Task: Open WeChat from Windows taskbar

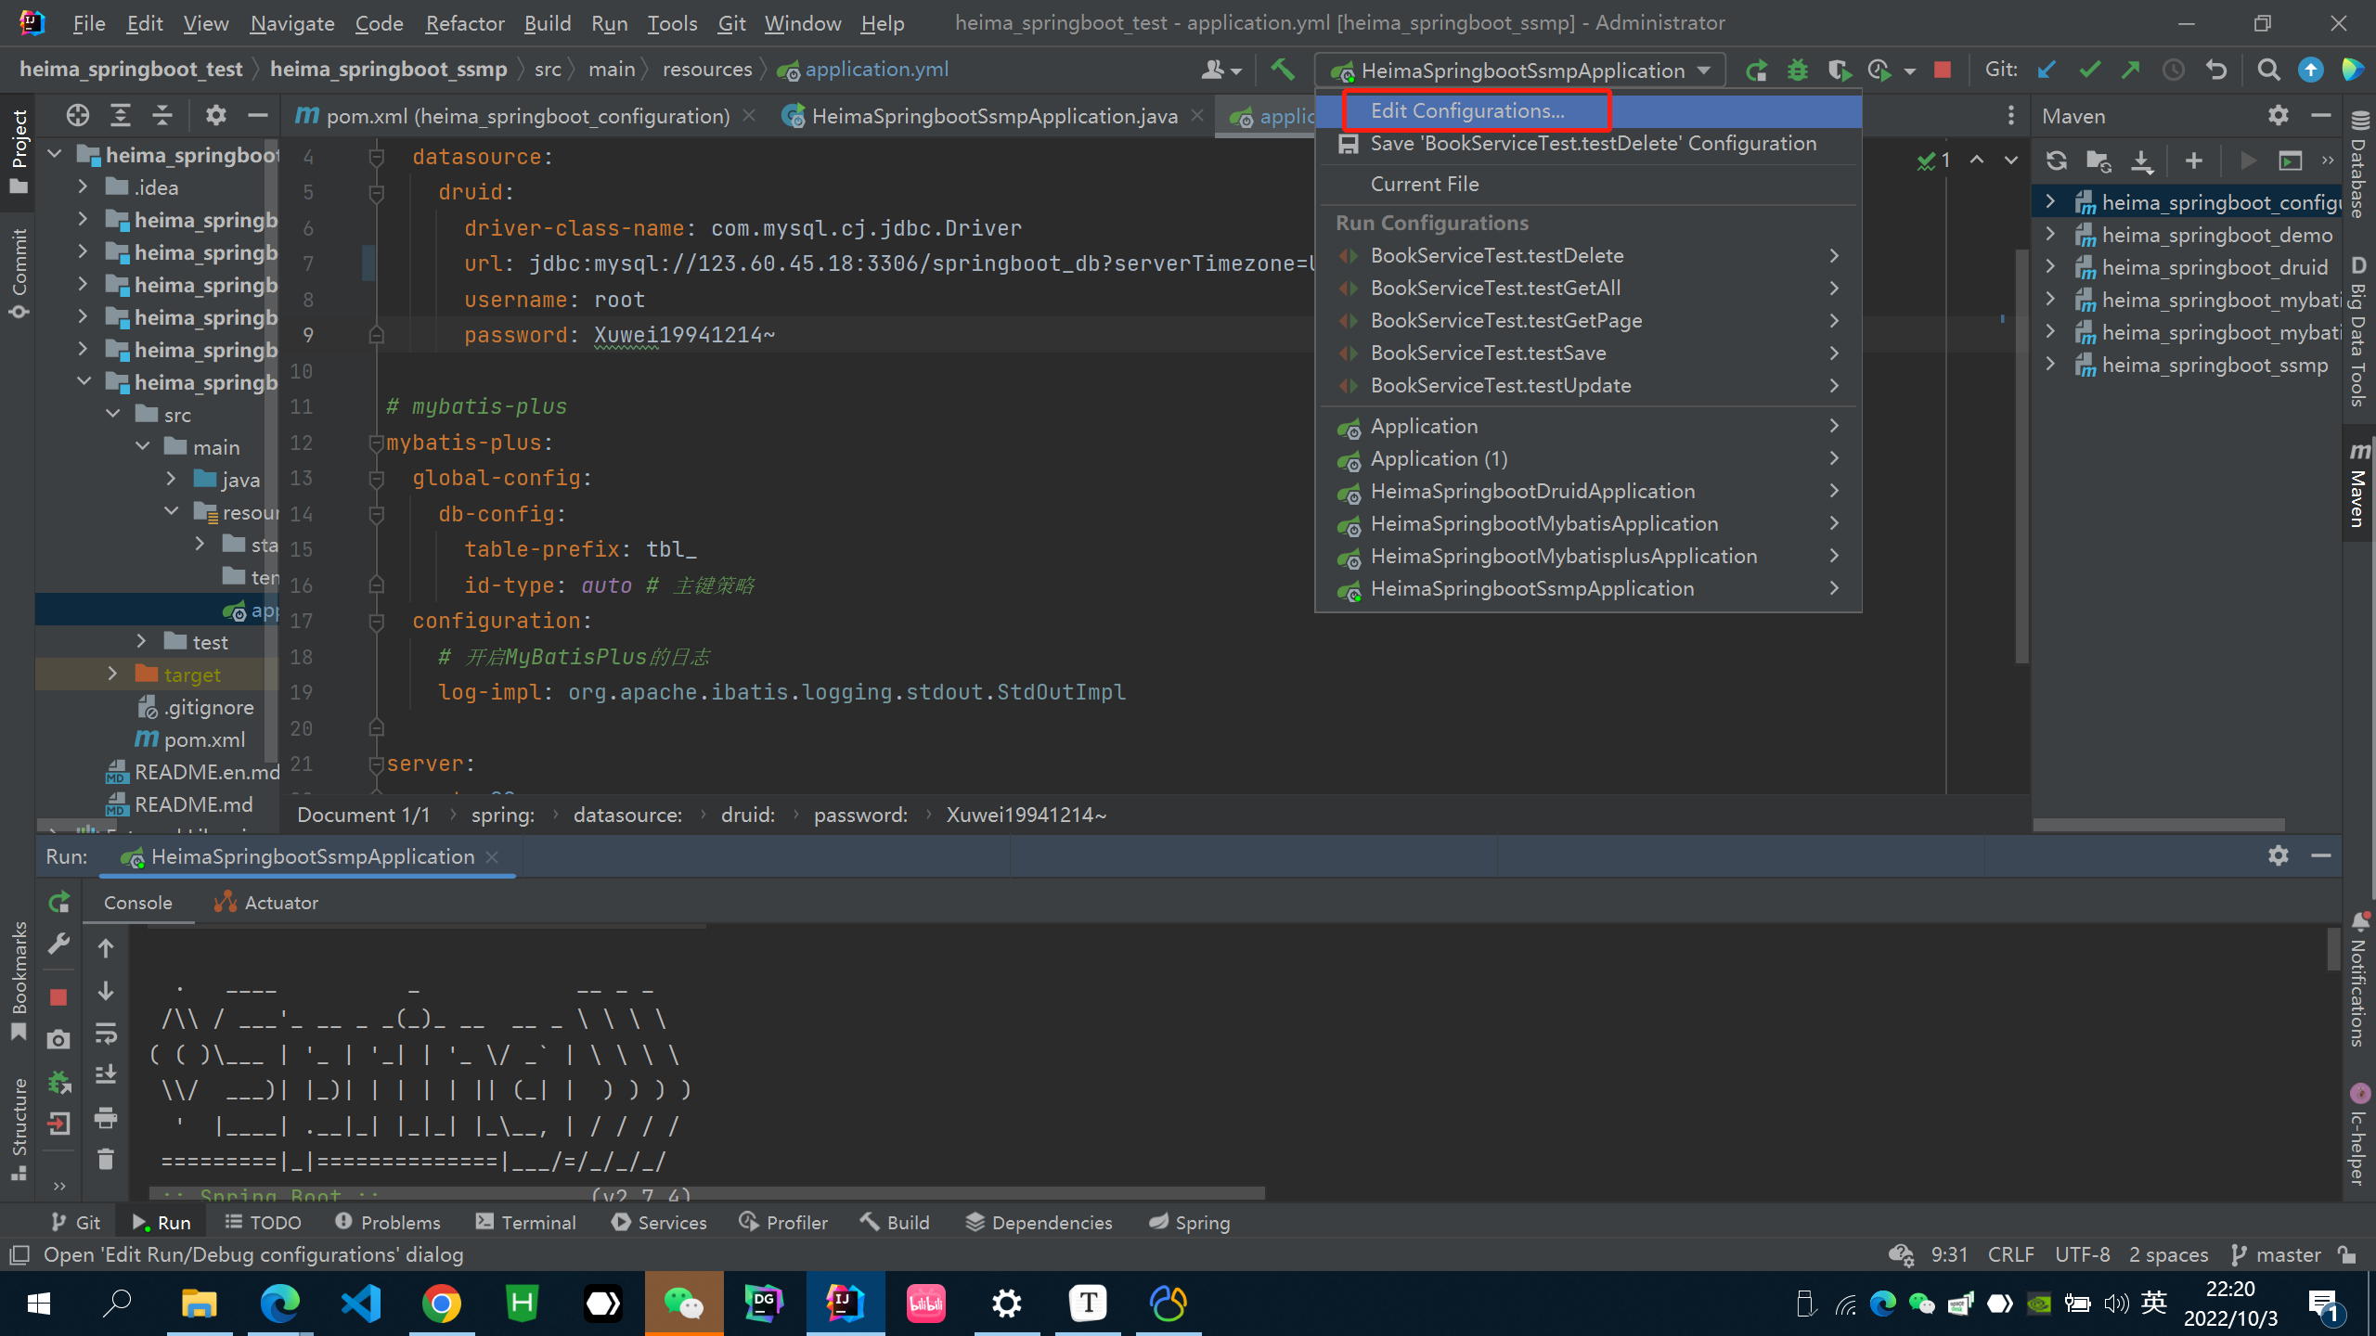Action: 684,1304
